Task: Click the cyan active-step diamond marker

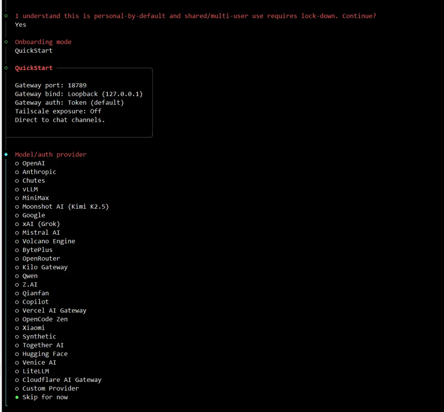Action: click(x=6, y=154)
